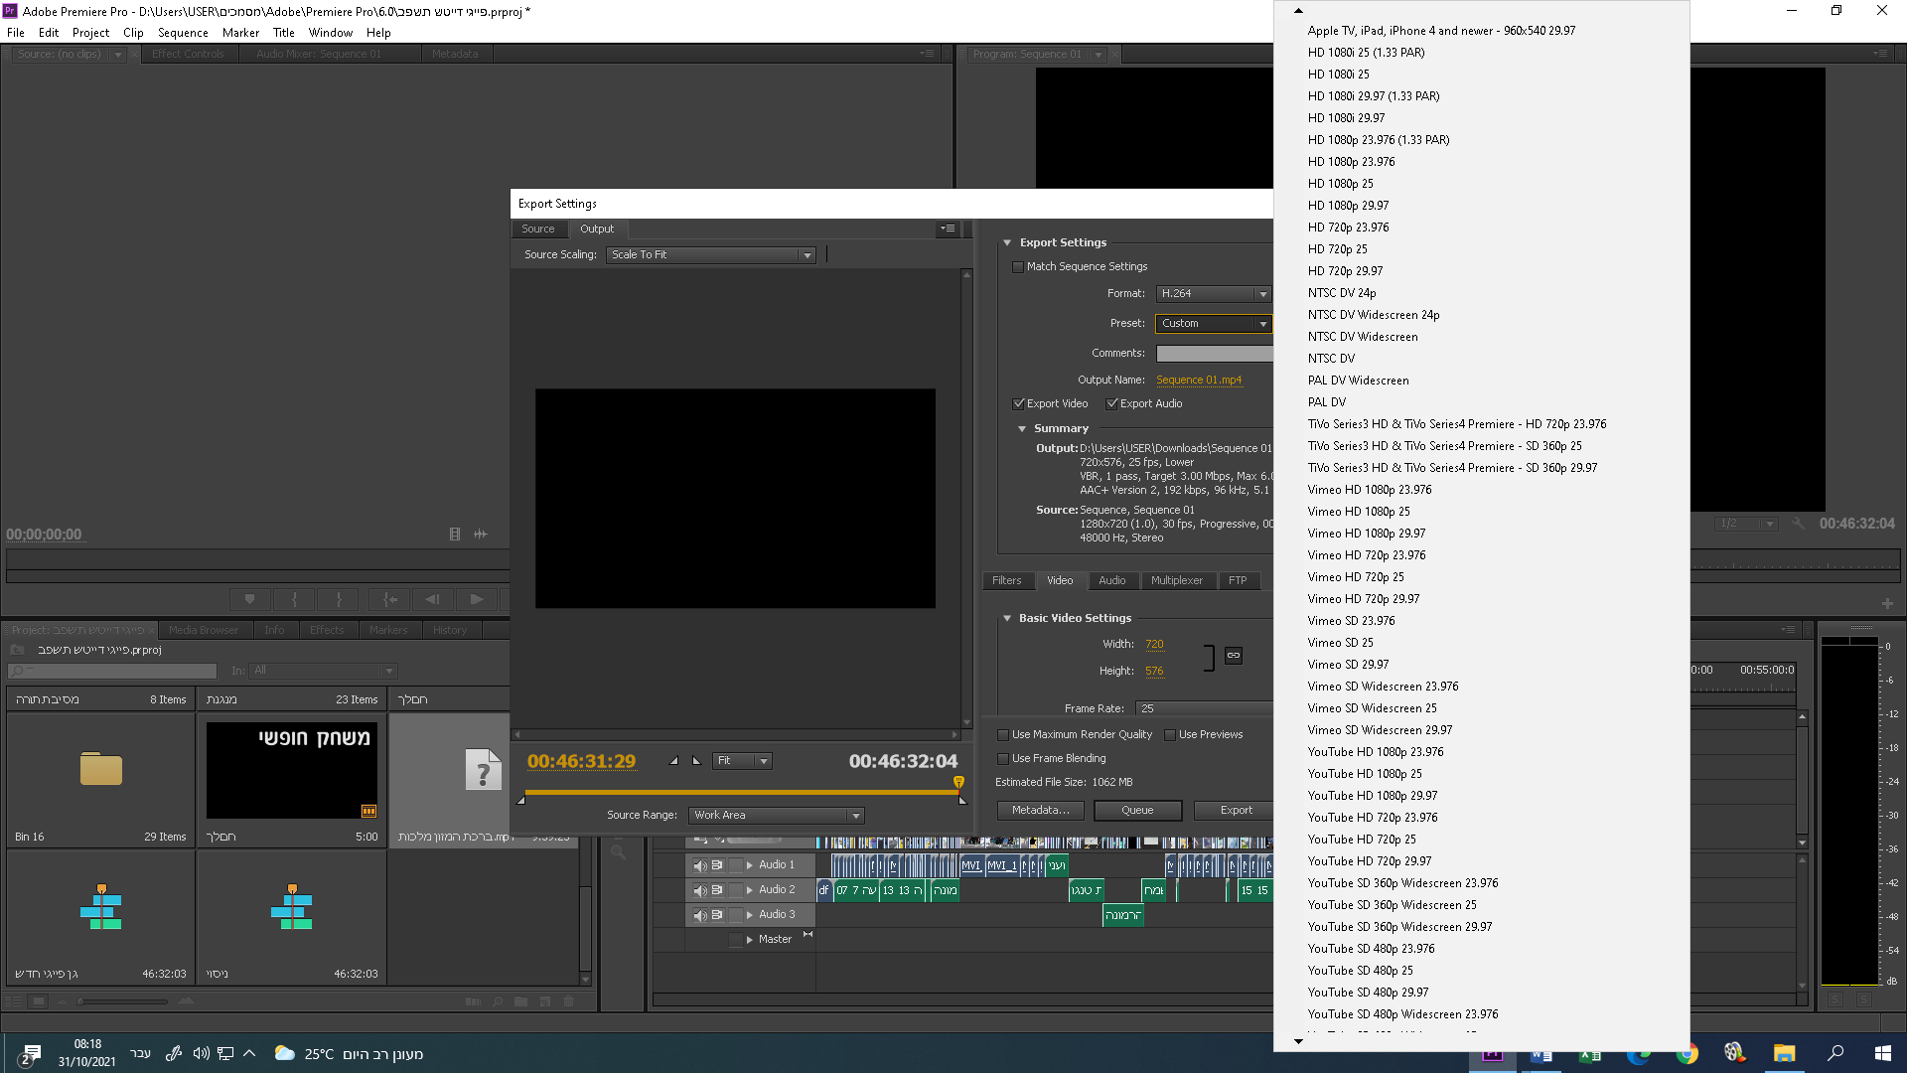Click Set Out Point triangle in export preview
Viewport: 1907px width, 1073px height.
[696, 761]
